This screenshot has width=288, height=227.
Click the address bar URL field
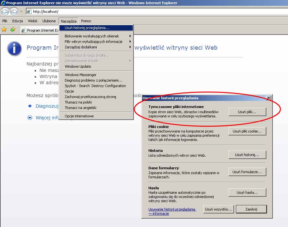155,12
